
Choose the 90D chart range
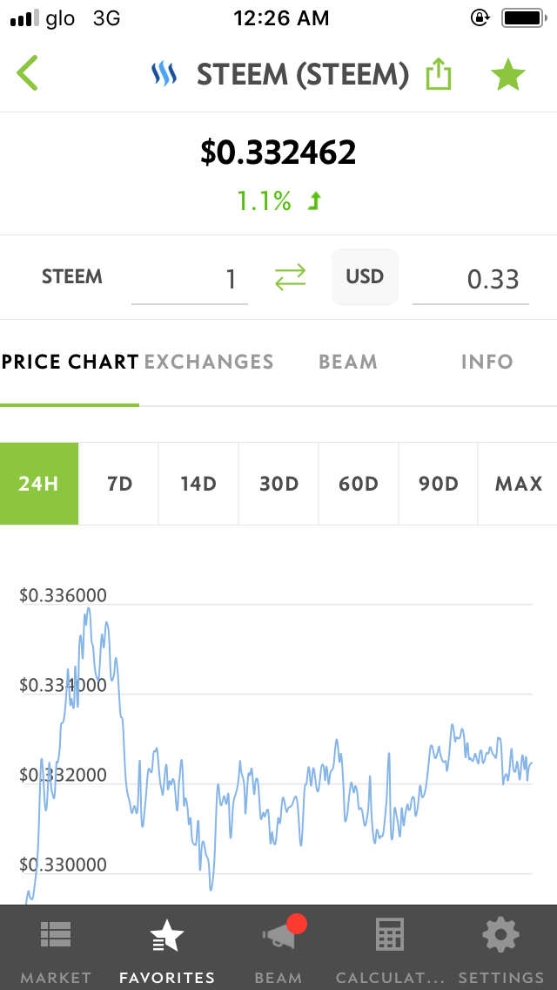point(439,484)
